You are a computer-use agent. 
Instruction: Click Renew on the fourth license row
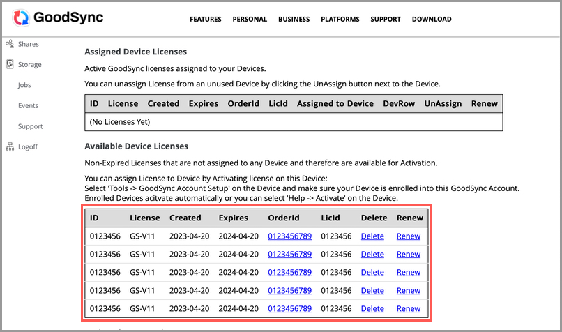[408, 290]
